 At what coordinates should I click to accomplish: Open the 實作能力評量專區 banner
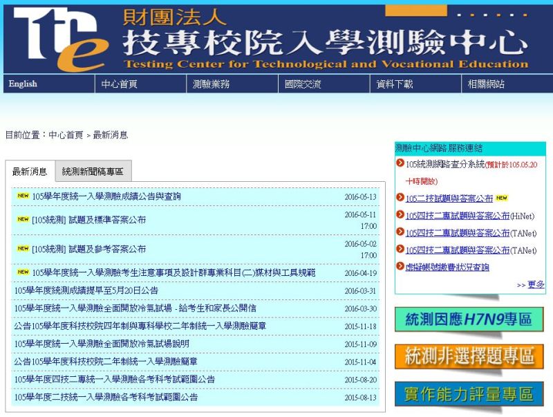pyautogui.click(x=469, y=394)
